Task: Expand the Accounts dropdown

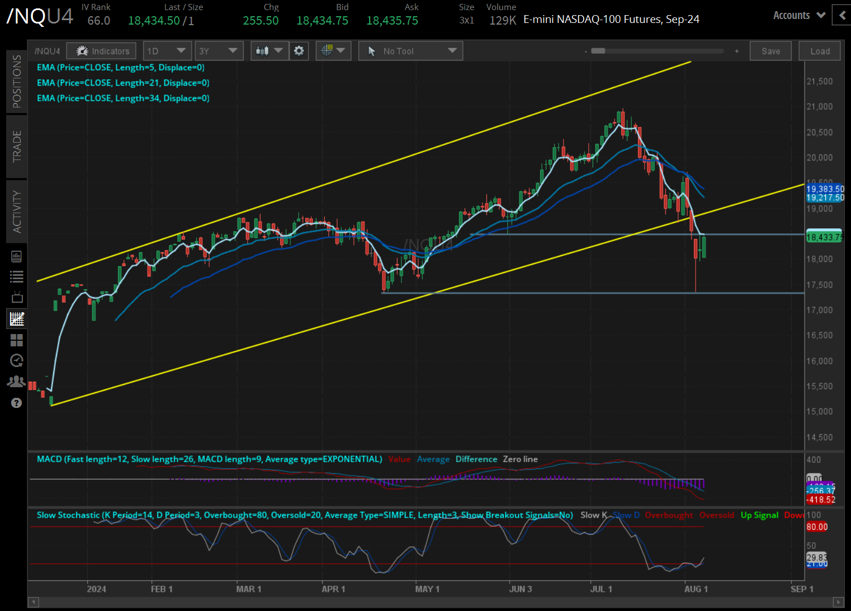Action: point(799,15)
